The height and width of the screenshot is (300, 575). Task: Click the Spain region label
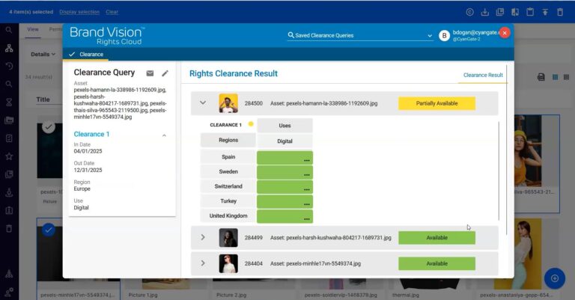[228, 157]
